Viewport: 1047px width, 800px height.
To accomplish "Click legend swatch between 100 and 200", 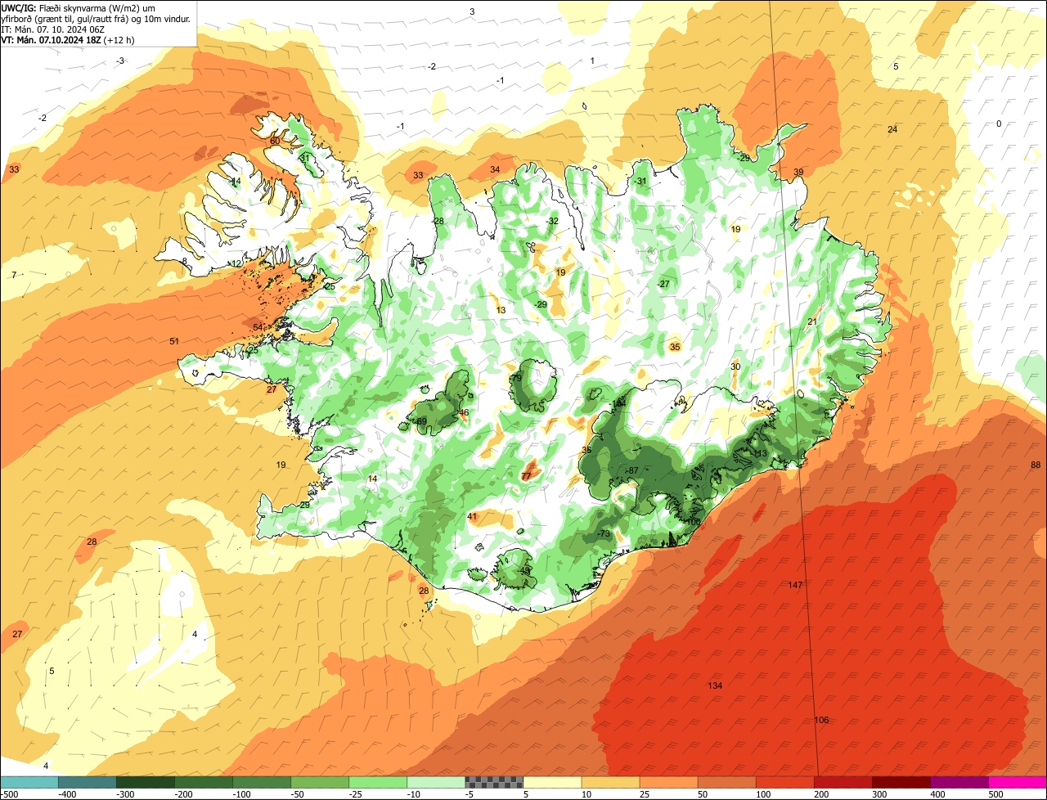I will [785, 782].
